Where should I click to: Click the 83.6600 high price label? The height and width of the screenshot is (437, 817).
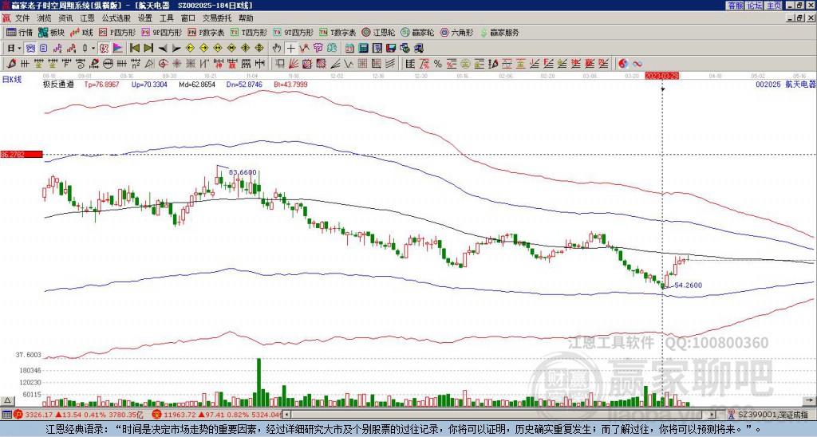tap(243, 172)
